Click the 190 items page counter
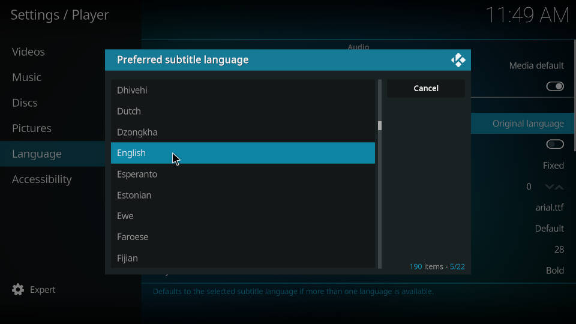Screen dimensions: 576x324 pyautogui.click(x=437, y=266)
